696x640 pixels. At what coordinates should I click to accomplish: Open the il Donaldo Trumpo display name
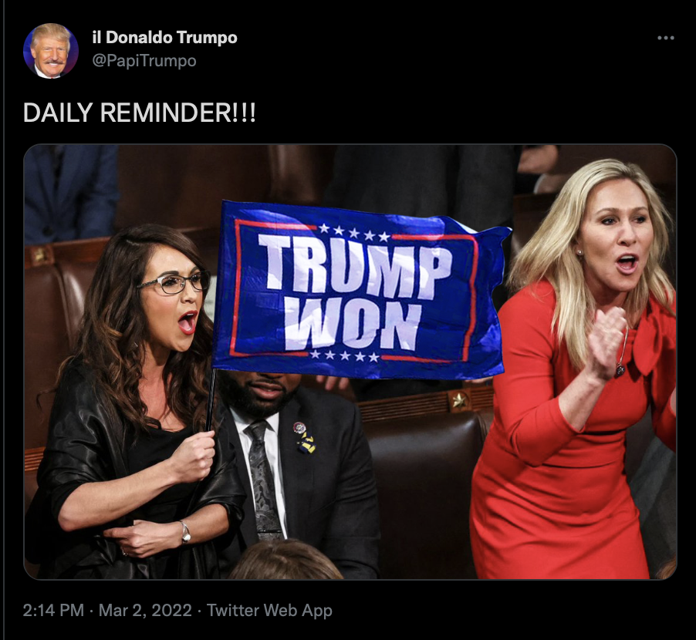(164, 37)
